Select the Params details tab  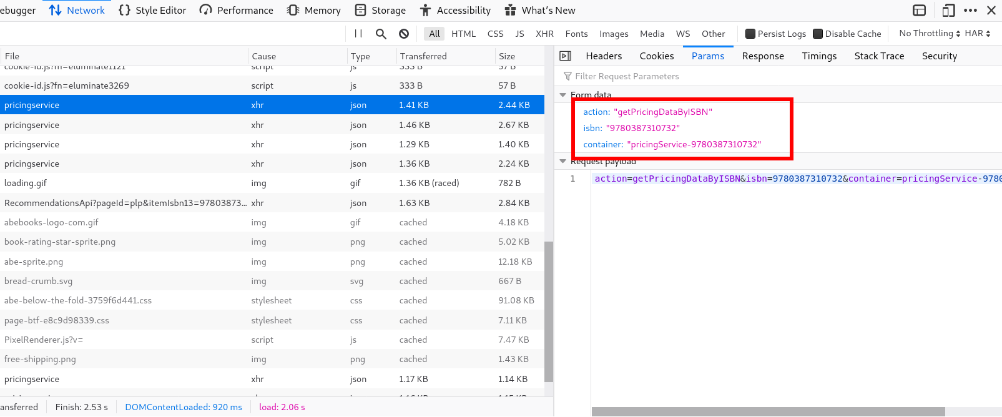pyautogui.click(x=708, y=56)
